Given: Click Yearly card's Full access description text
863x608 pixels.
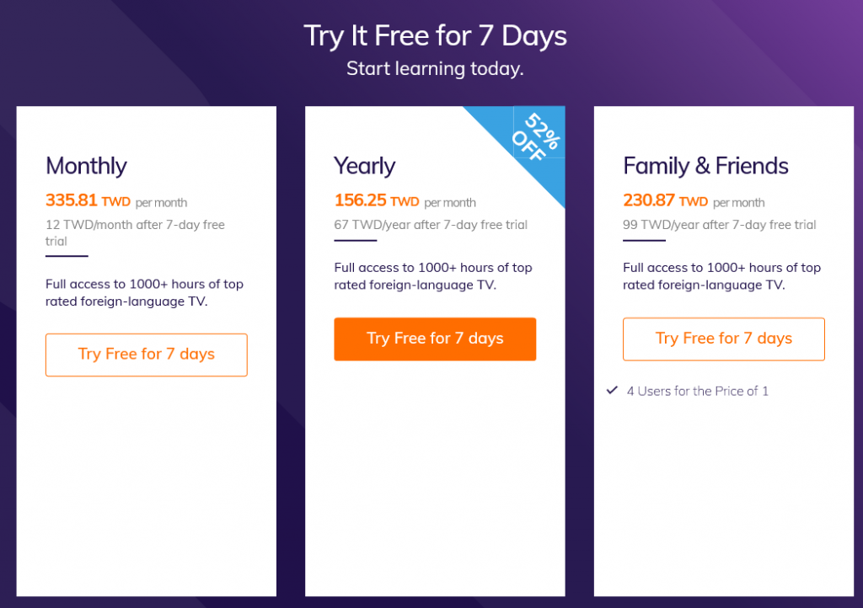Looking at the screenshot, I should [433, 276].
